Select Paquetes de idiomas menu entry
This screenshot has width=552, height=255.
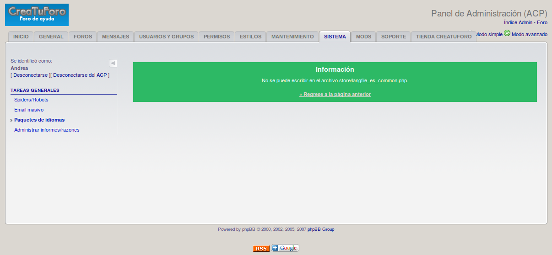[x=39, y=120]
